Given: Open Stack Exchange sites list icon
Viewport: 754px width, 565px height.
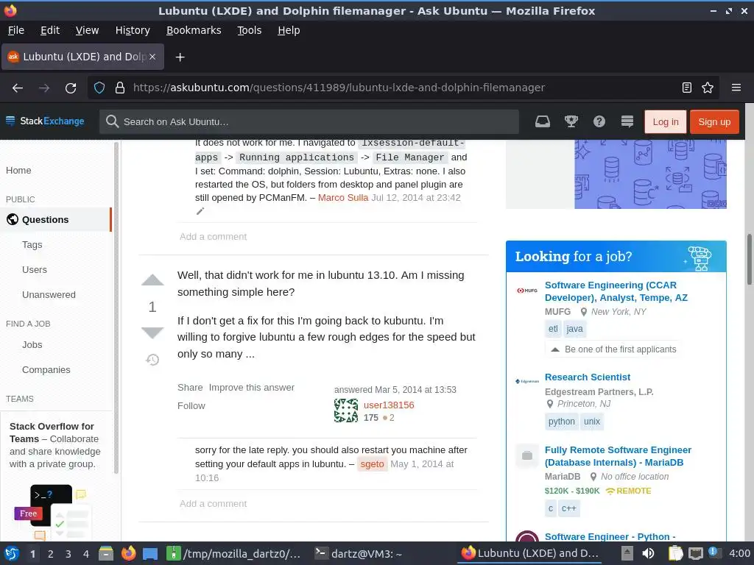Looking at the screenshot, I should (x=627, y=121).
